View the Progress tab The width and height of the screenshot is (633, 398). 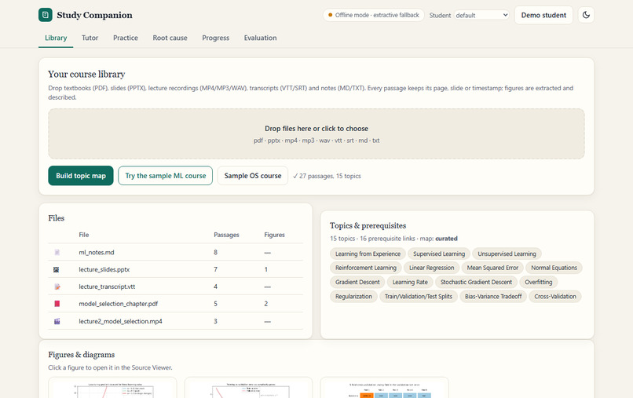215,38
